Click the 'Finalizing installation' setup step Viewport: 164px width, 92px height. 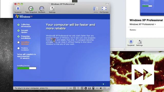[x=23, y=49]
